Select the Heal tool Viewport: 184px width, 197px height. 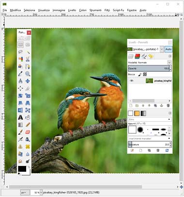coord(28,147)
